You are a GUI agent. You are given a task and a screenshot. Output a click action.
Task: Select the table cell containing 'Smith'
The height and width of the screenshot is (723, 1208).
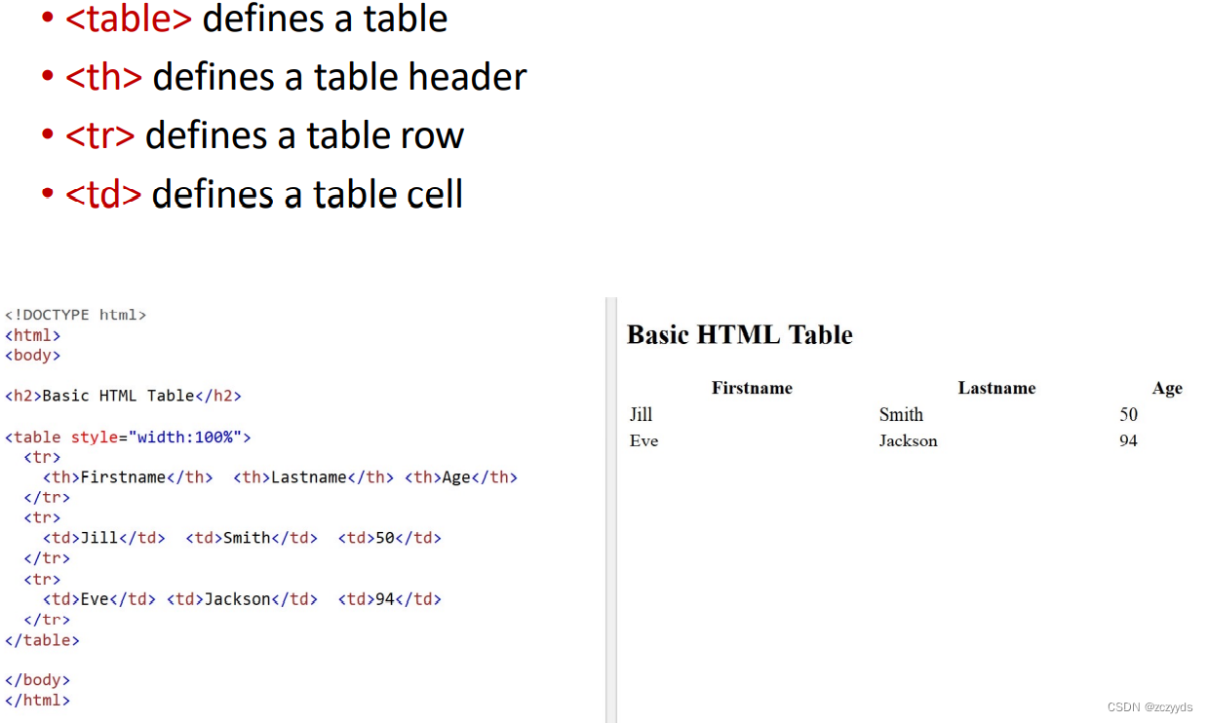coord(901,414)
